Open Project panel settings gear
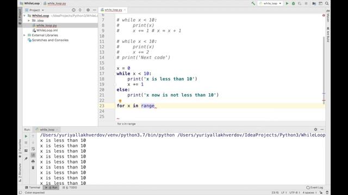 (88, 10)
